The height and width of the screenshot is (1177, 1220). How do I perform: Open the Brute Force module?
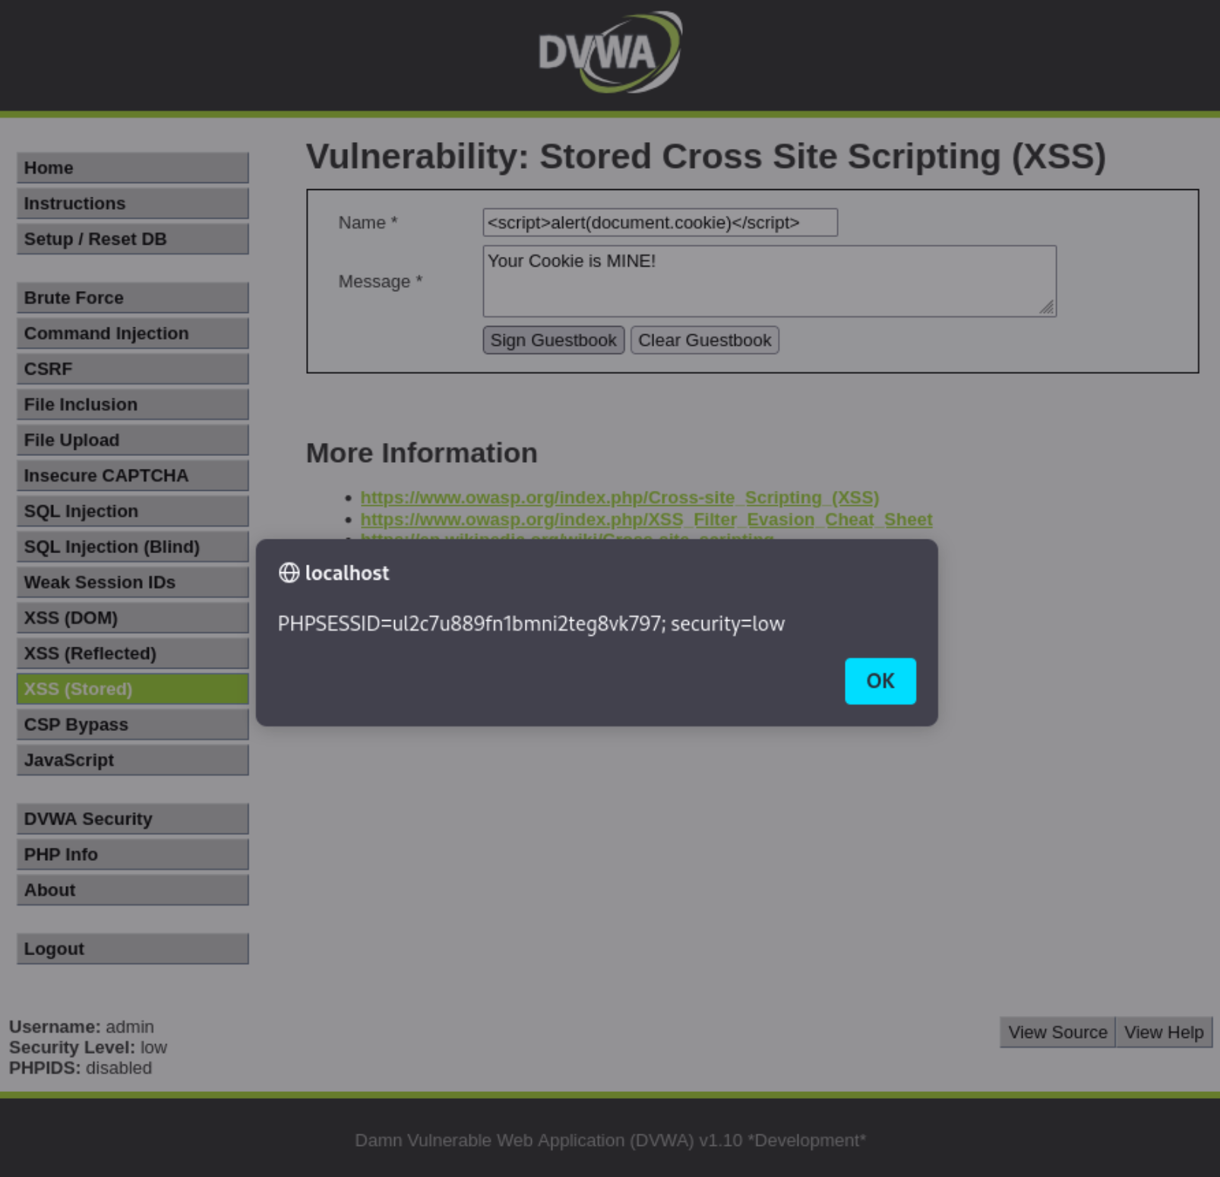click(x=133, y=298)
